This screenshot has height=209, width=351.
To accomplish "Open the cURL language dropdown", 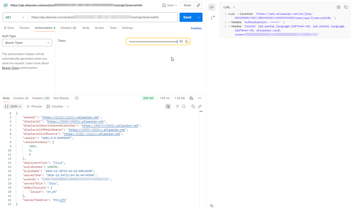I will pyautogui.click(x=229, y=7).
